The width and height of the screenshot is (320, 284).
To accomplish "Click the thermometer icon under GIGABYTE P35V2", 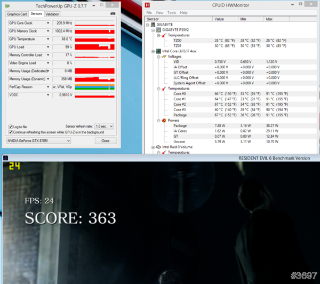I will (x=164, y=35).
